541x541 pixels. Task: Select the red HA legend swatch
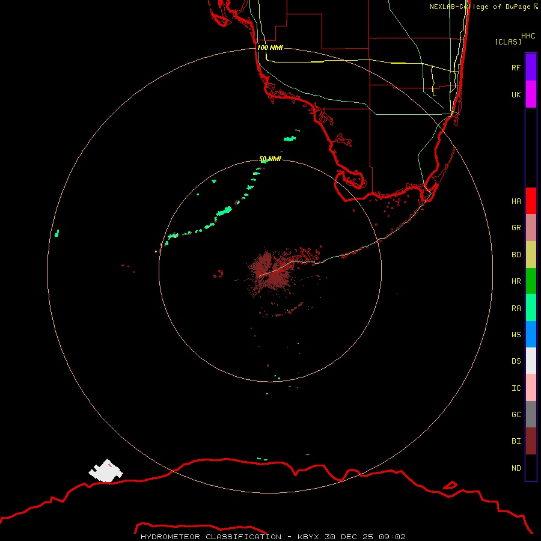click(x=531, y=201)
